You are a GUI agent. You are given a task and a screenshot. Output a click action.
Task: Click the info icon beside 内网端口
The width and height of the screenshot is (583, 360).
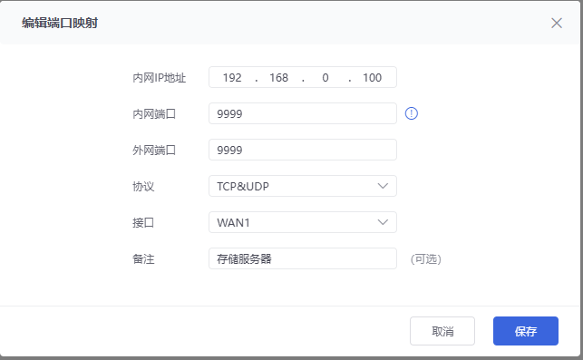(412, 113)
